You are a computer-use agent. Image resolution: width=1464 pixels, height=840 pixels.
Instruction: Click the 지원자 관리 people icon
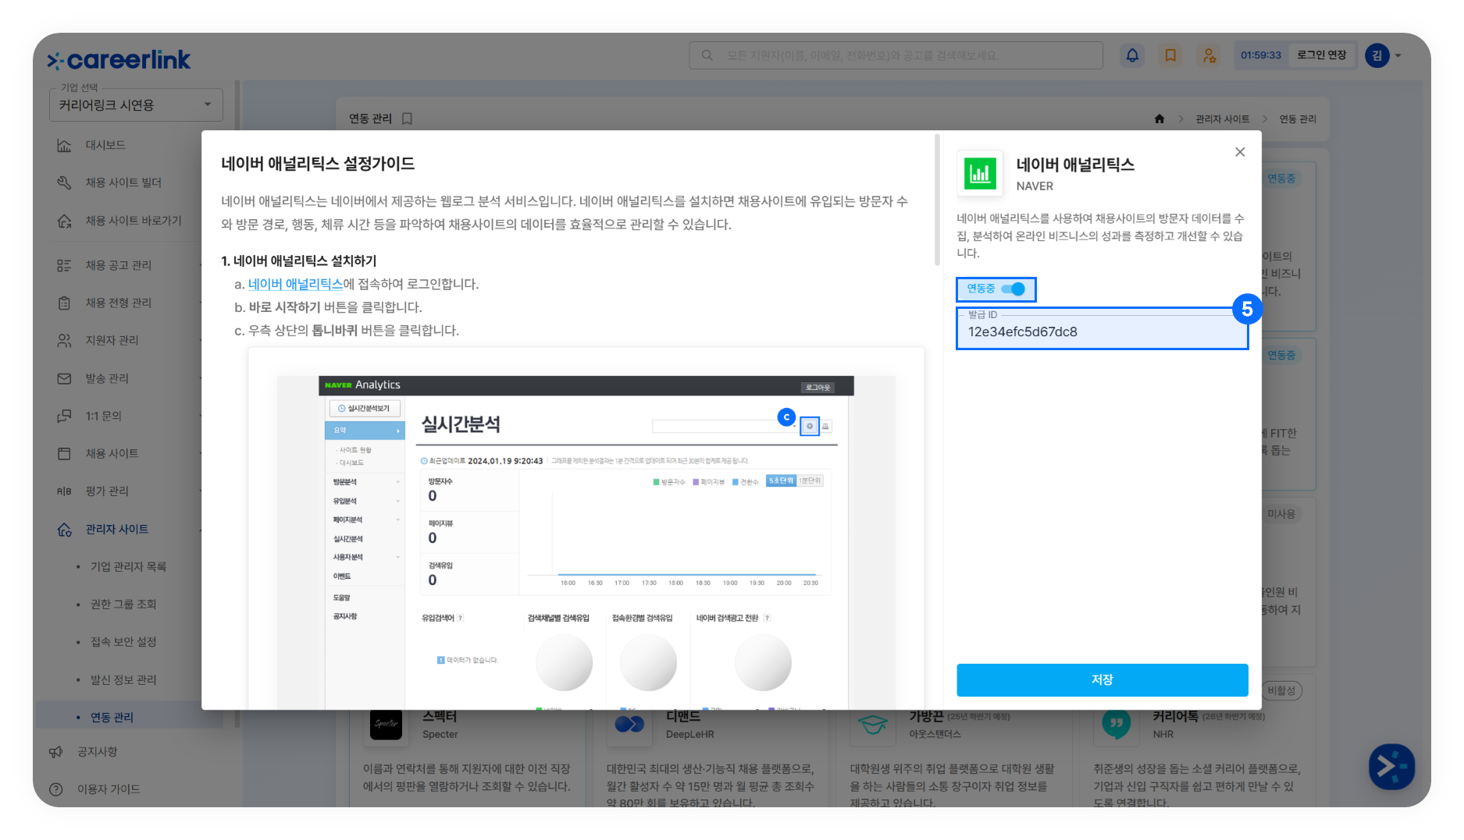[x=64, y=340]
